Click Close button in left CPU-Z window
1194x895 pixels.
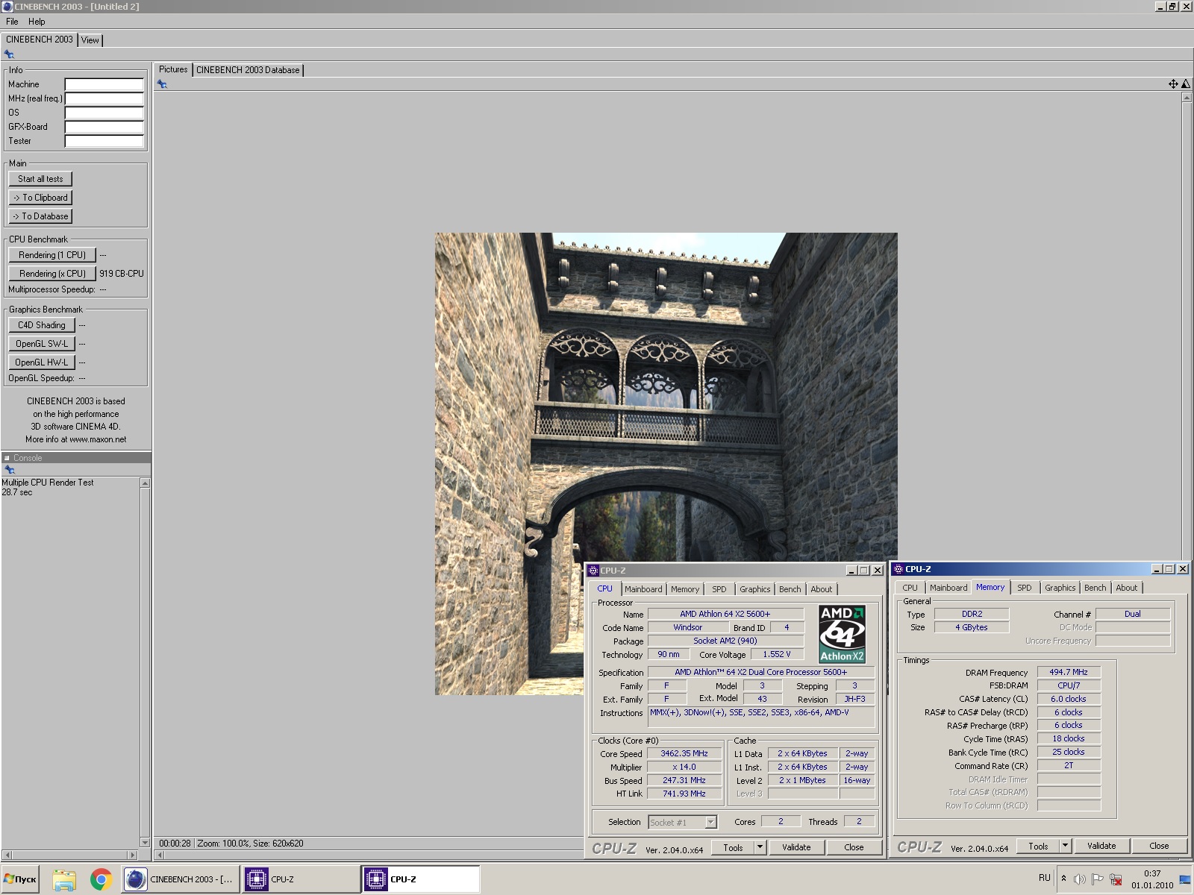coord(854,847)
